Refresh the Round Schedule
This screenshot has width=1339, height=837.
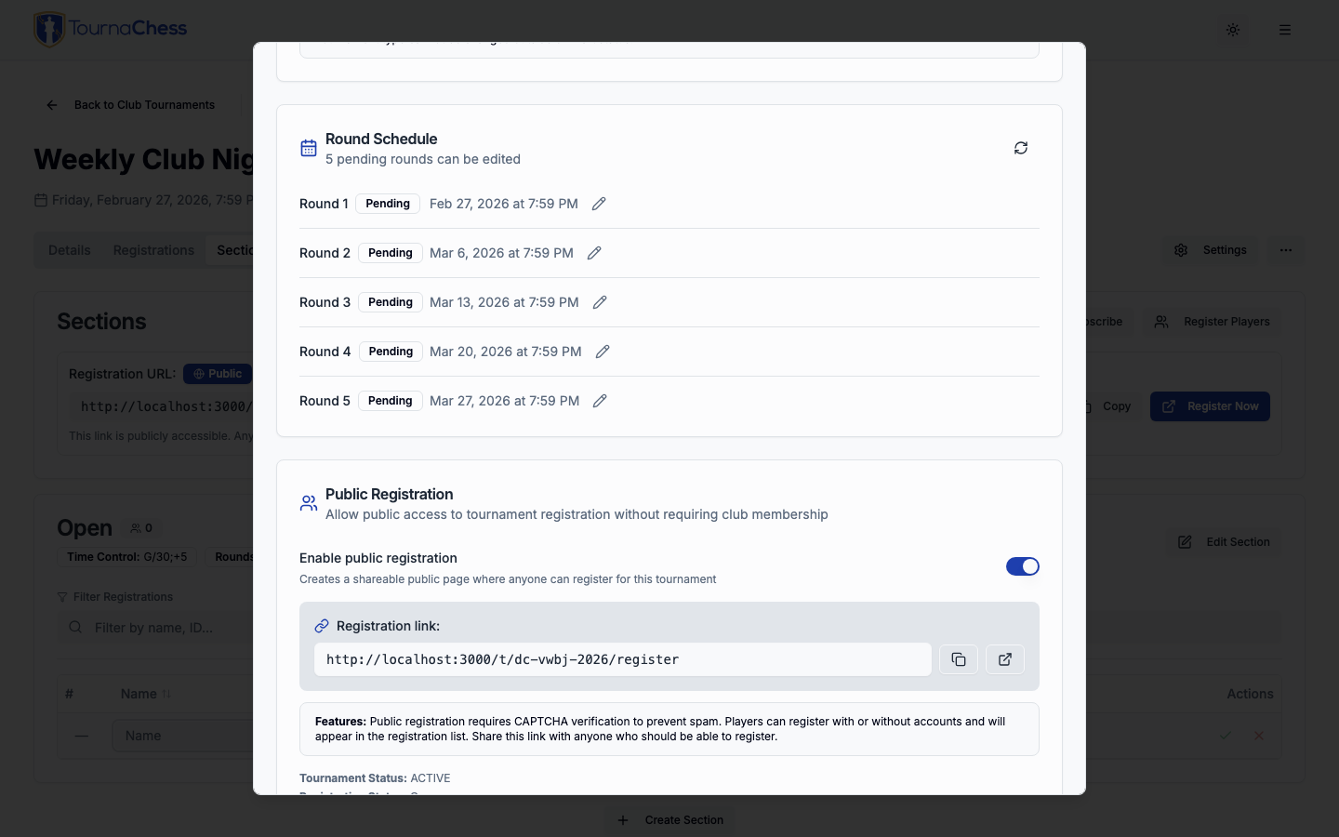[x=1020, y=148]
